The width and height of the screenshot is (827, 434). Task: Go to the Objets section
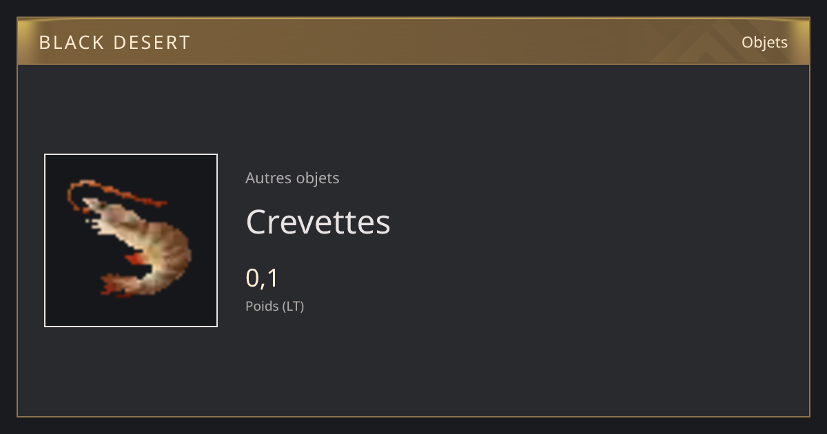click(764, 43)
